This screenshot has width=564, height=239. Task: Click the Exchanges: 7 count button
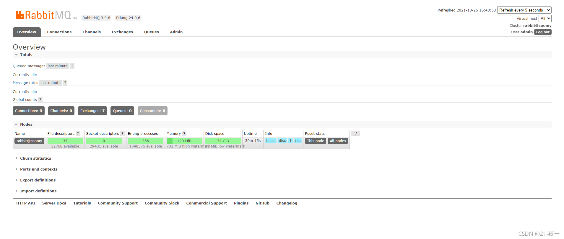[92, 111]
